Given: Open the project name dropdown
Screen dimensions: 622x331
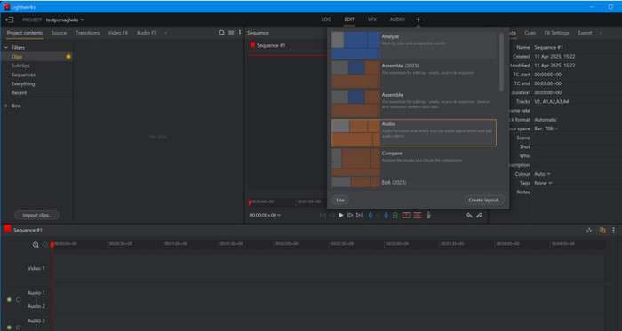Looking at the screenshot, I should [65, 20].
